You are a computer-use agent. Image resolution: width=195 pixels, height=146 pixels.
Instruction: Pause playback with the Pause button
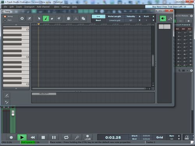point(54,137)
